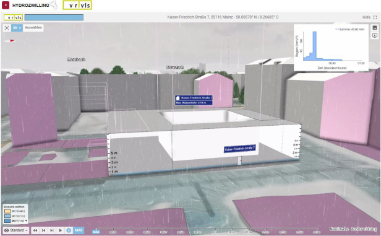The height and width of the screenshot is (236, 381).
Task: Start the simulation with play button
Action: click(60, 230)
